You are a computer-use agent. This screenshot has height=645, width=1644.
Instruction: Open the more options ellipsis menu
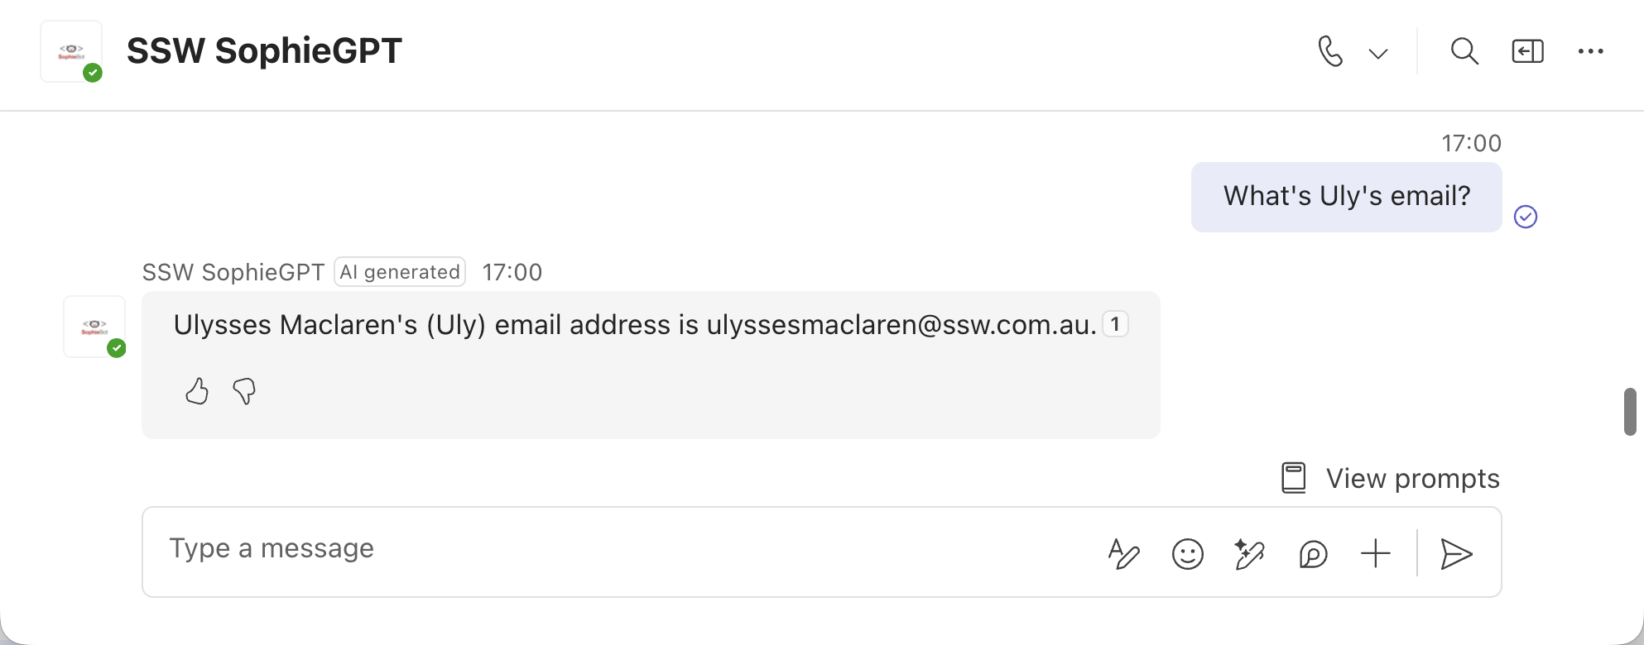click(1590, 51)
